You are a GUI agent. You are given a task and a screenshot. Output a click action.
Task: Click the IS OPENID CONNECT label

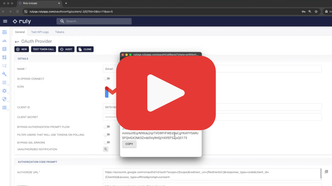tap(31, 79)
